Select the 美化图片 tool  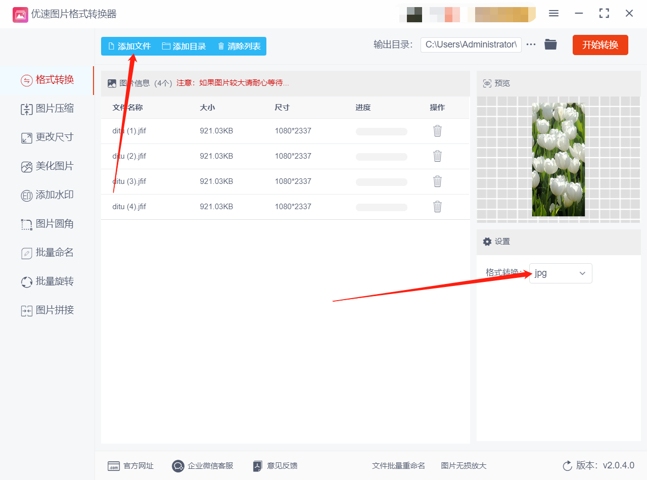47,166
